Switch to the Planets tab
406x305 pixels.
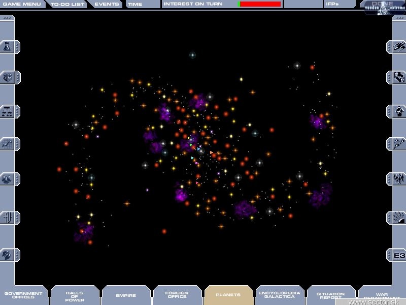click(x=228, y=295)
